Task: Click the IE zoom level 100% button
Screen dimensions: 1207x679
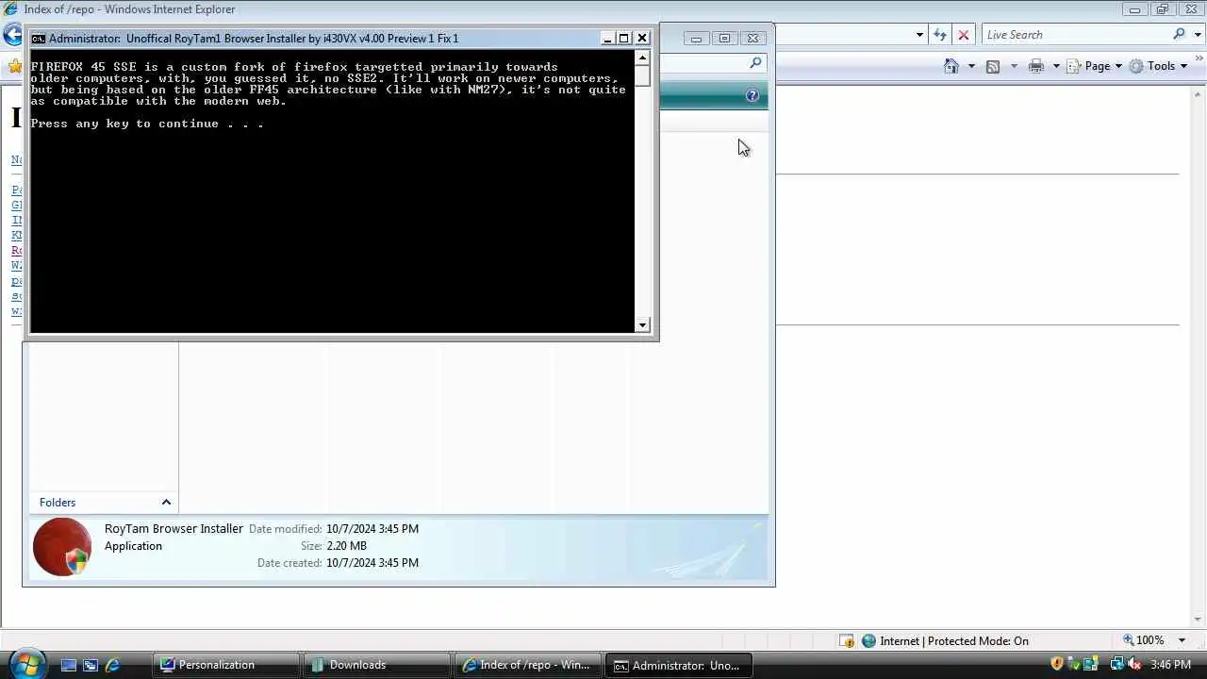Action: (1143, 640)
